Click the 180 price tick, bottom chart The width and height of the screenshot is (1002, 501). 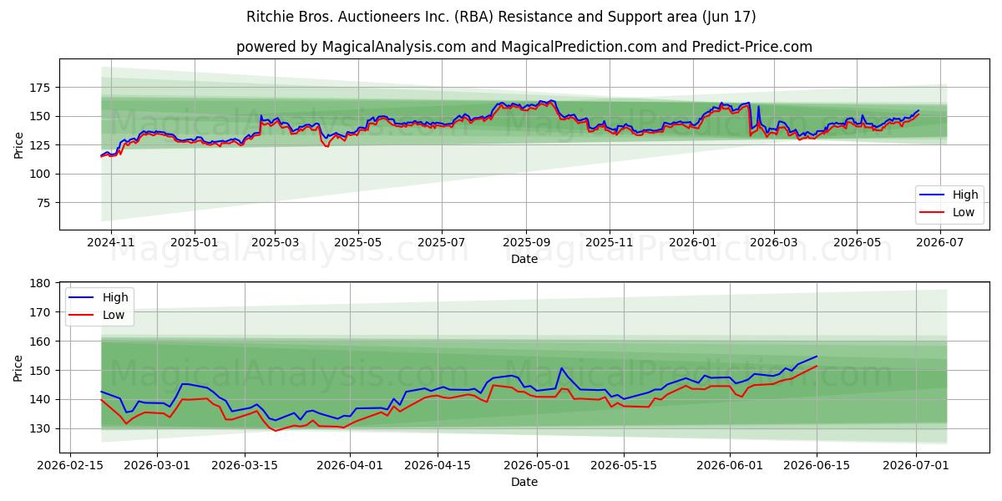coord(42,283)
